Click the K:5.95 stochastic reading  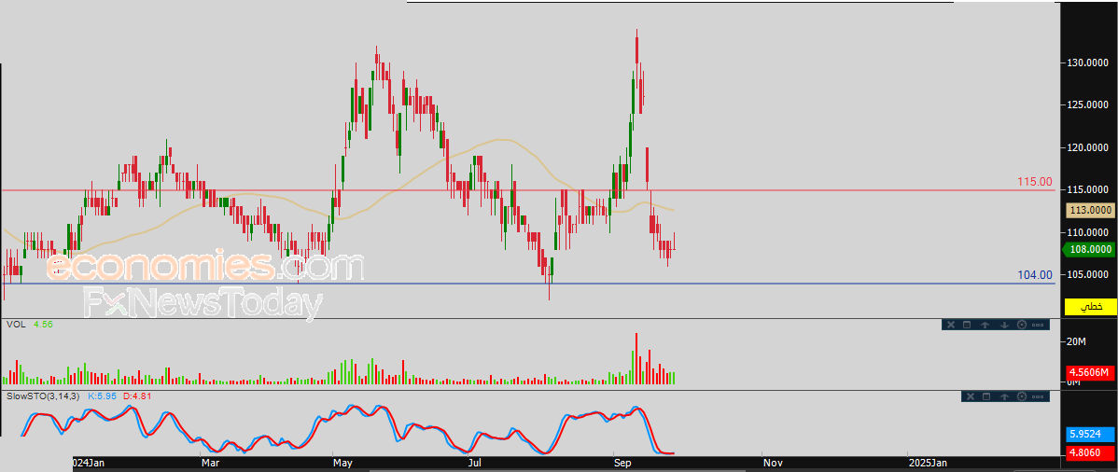103,395
